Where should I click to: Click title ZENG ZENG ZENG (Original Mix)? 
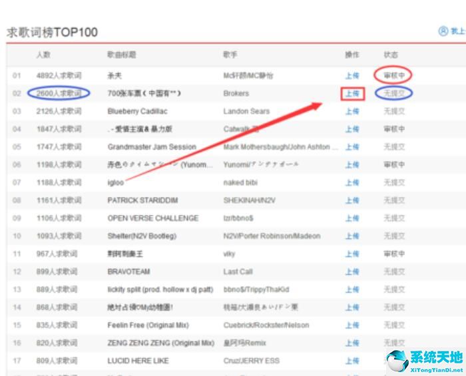[161, 343]
